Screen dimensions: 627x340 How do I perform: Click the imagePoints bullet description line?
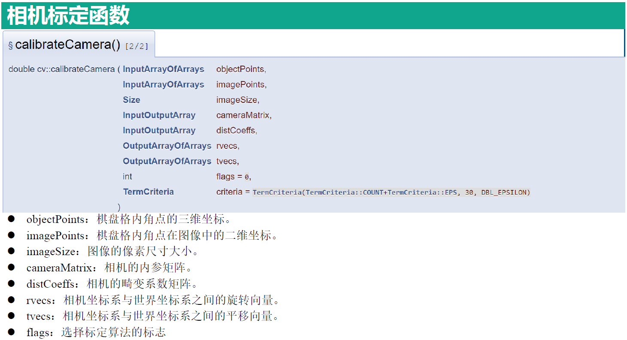(152, 235)
